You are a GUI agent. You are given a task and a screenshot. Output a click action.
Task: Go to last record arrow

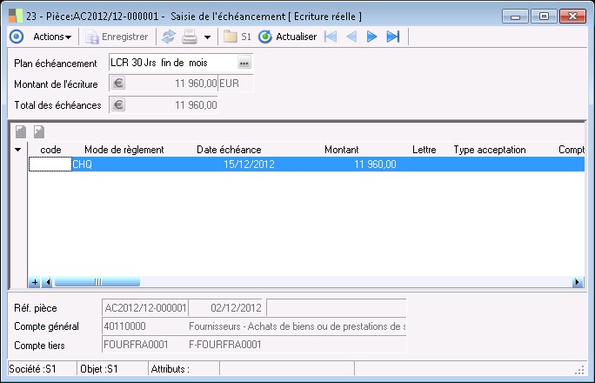point(393,37)
